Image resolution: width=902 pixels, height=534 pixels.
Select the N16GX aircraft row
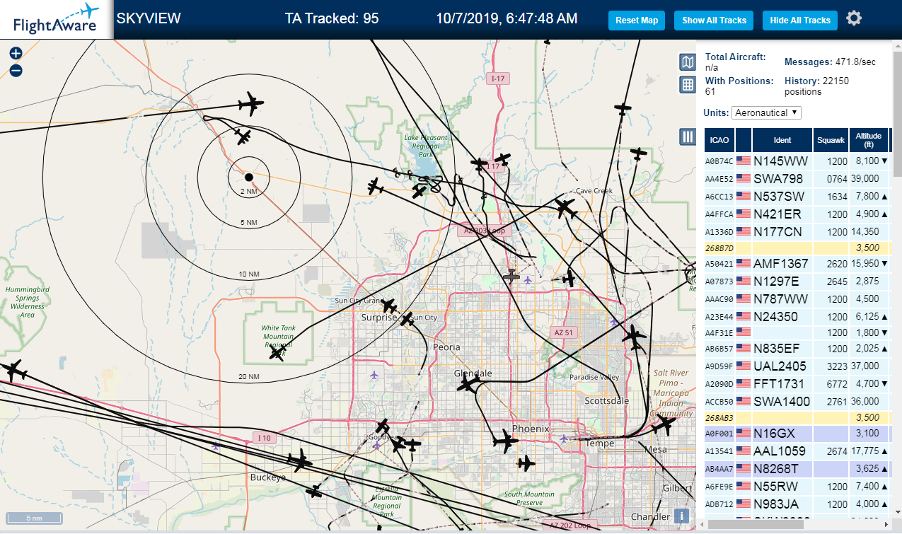click(797, 433)
